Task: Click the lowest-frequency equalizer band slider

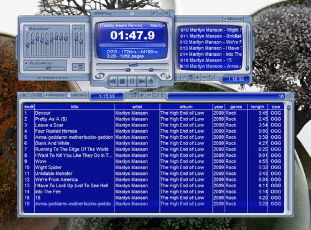Action: [x=28, y=44]
